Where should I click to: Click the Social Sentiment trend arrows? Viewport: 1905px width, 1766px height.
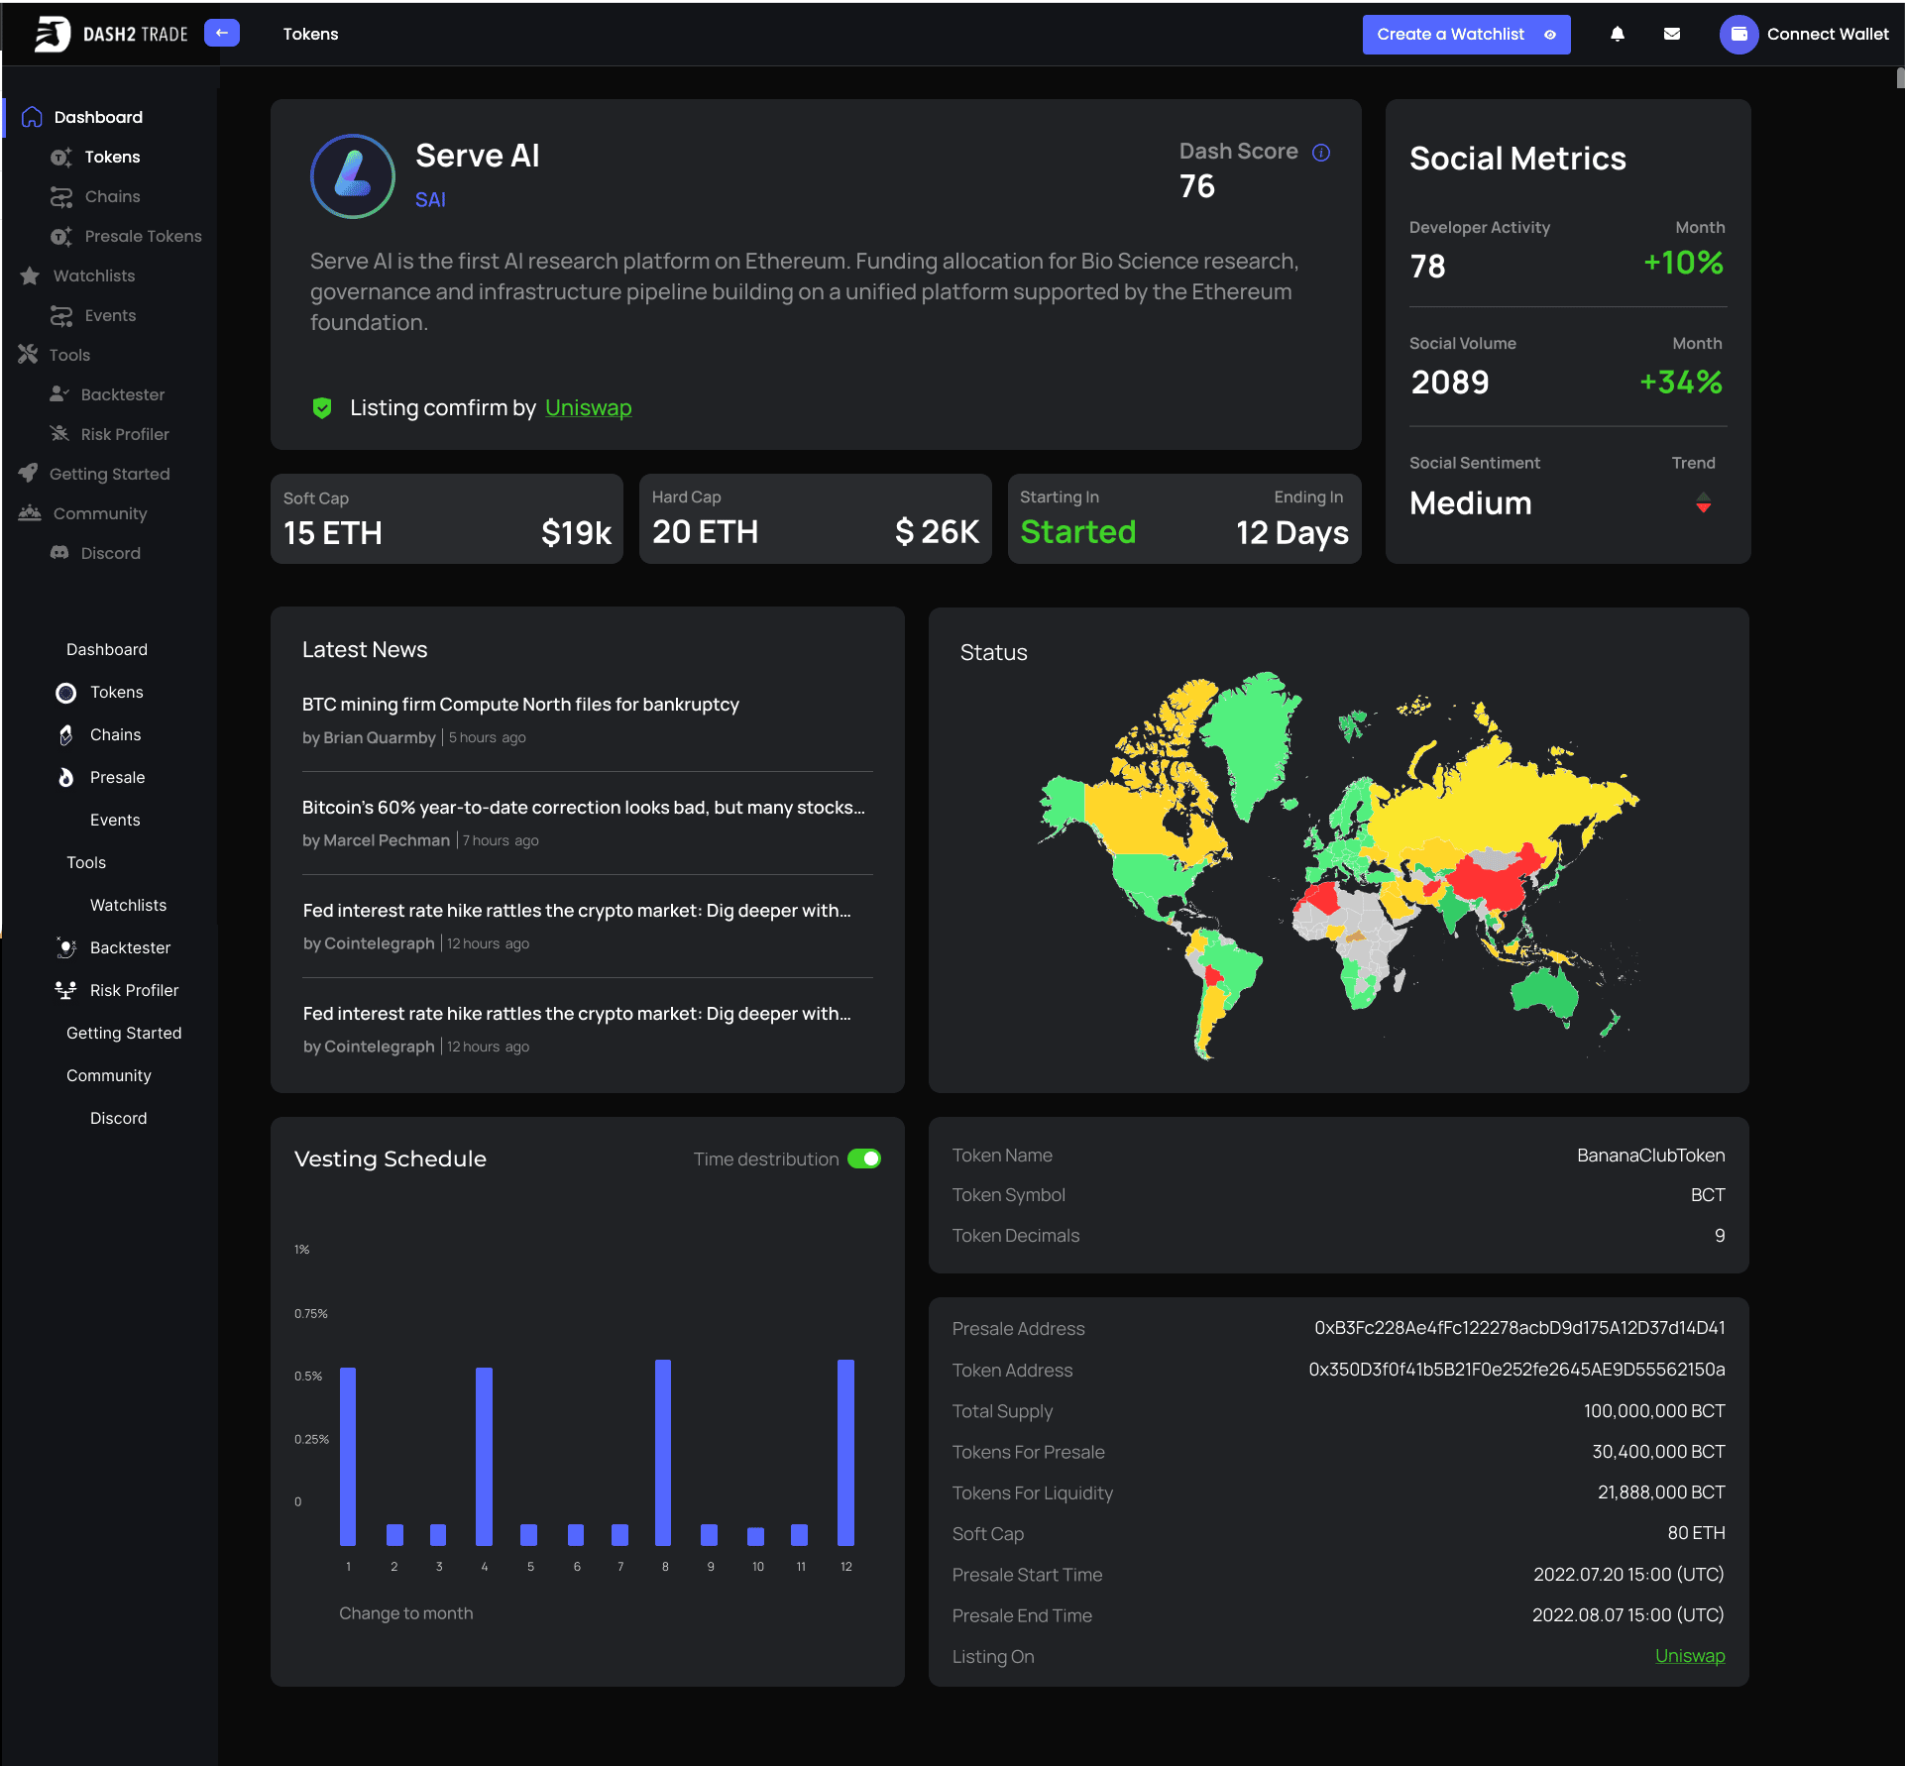[1703, 502]
